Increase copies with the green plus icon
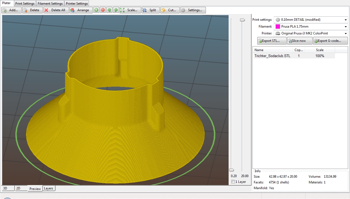The height and width of the screenshot is (199, 350). 96,10
